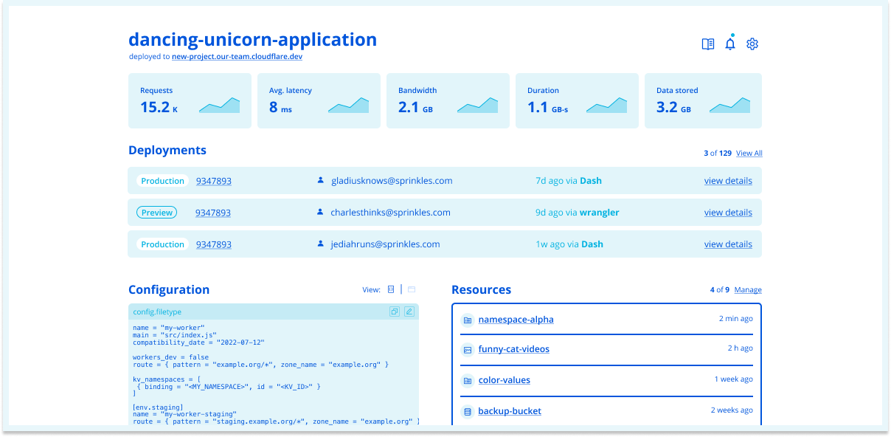Open settings with the gear icon
Screen dimensions: 891x437
coord(752,44)
